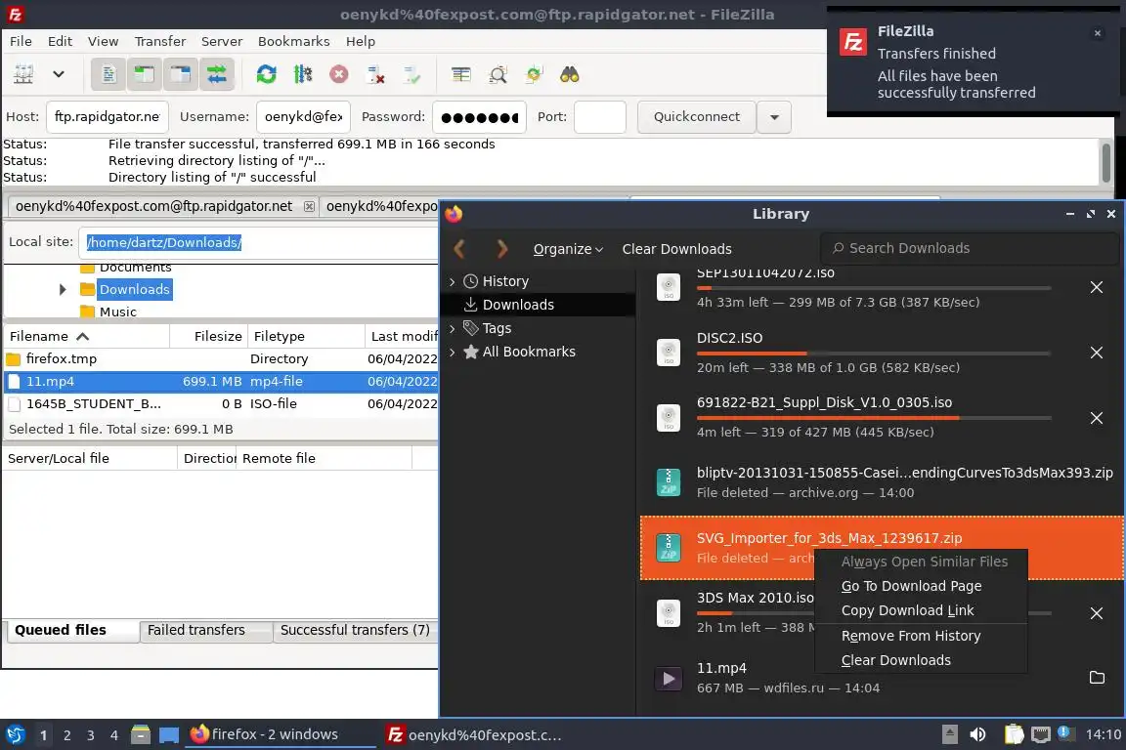Cancel the current operation (red X)

[339, 74]
